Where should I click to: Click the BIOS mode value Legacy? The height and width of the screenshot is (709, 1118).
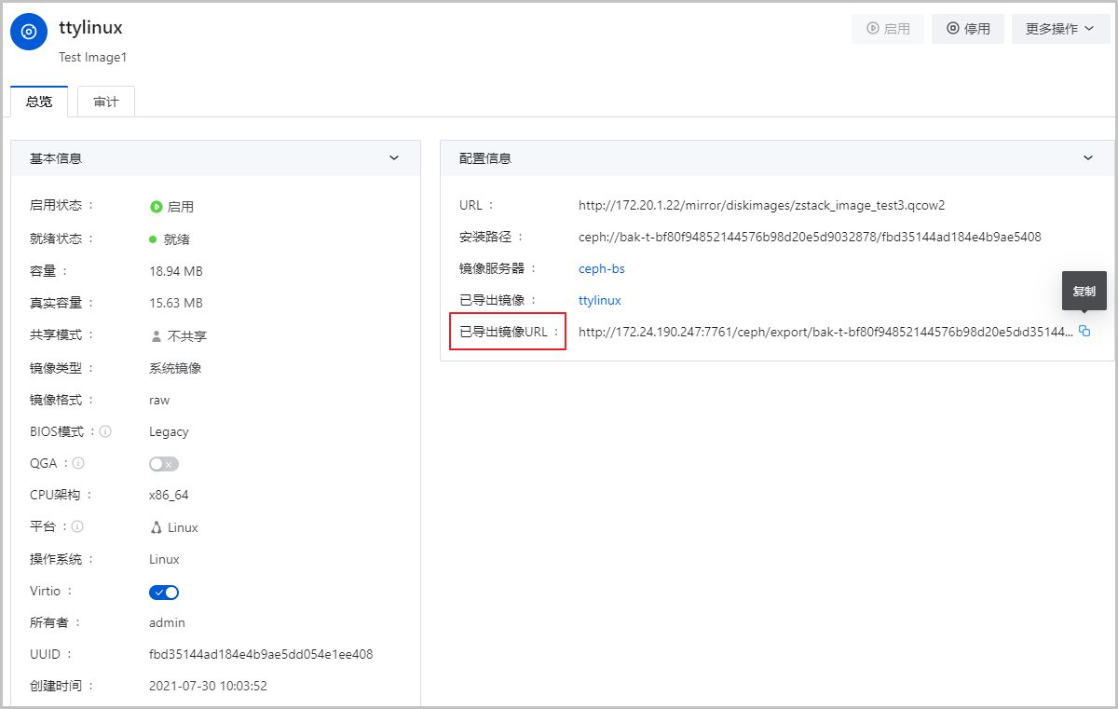[169, 431]
